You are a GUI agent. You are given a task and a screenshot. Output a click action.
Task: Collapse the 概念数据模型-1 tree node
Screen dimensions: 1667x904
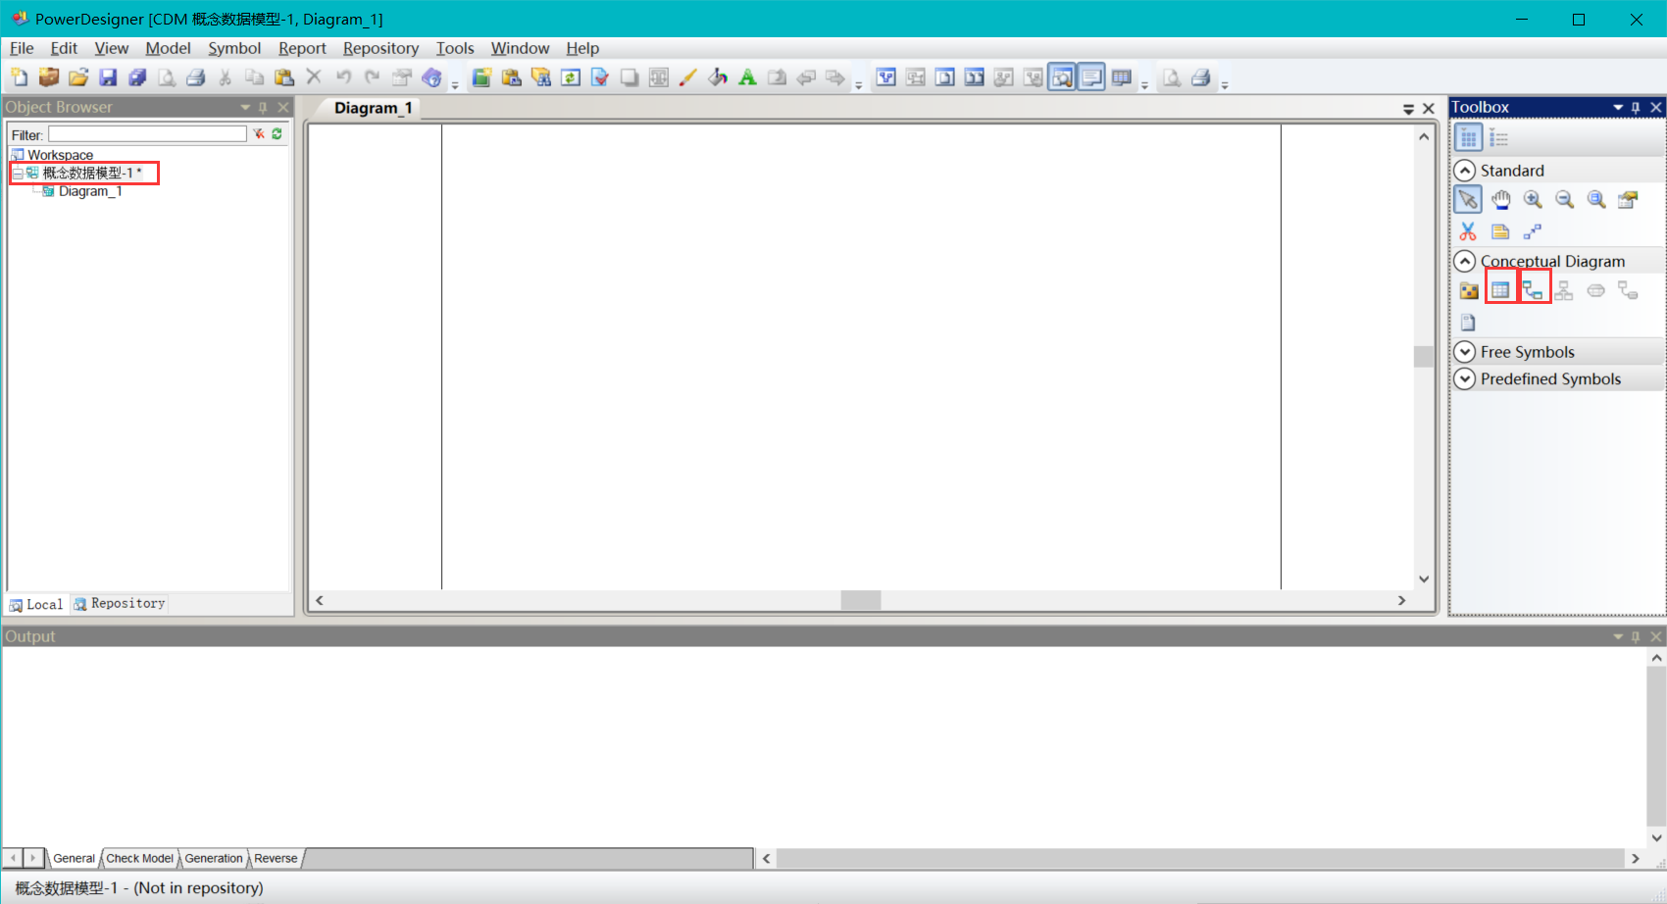[x=17, y=173]
